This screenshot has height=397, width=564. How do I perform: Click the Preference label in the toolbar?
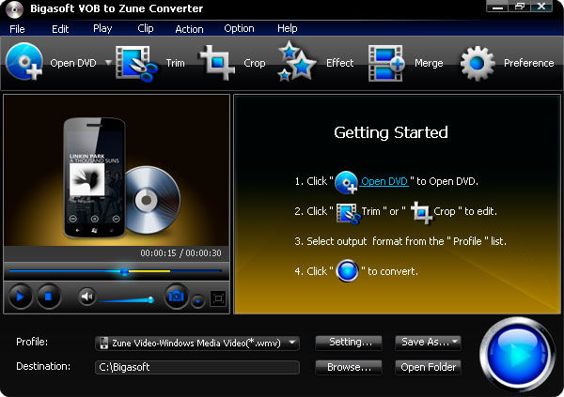click(528, 63)
